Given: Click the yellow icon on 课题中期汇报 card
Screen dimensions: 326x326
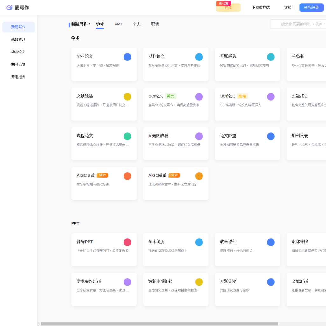Looking at the screenshot, I should [x=199, y=282].
